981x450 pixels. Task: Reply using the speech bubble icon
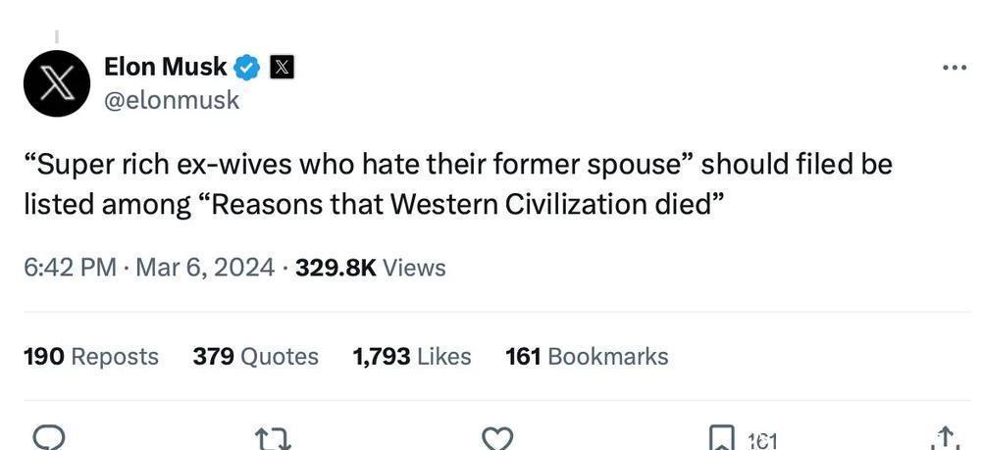click(48, 437)
